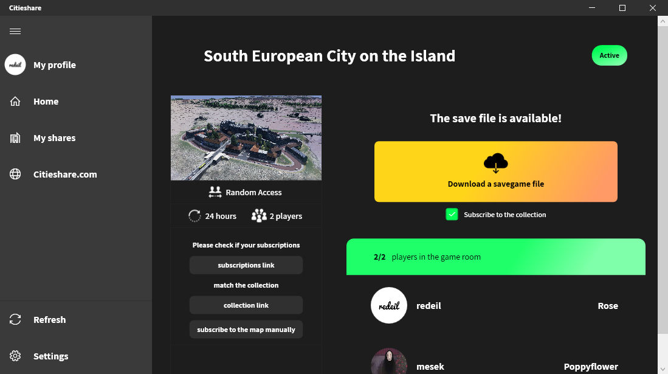Click mesek's avatar in the player list

pyautogui.click(x=389, y=362)
